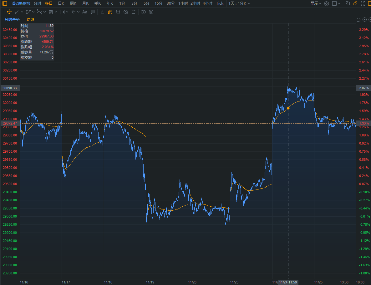The height and width of the screenshot is (285, 371).
Task: Switch to the 日K tab
Action: (x=61, y=3)
